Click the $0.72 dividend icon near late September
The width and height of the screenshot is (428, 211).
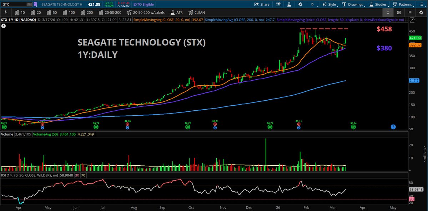coord(187,127)
